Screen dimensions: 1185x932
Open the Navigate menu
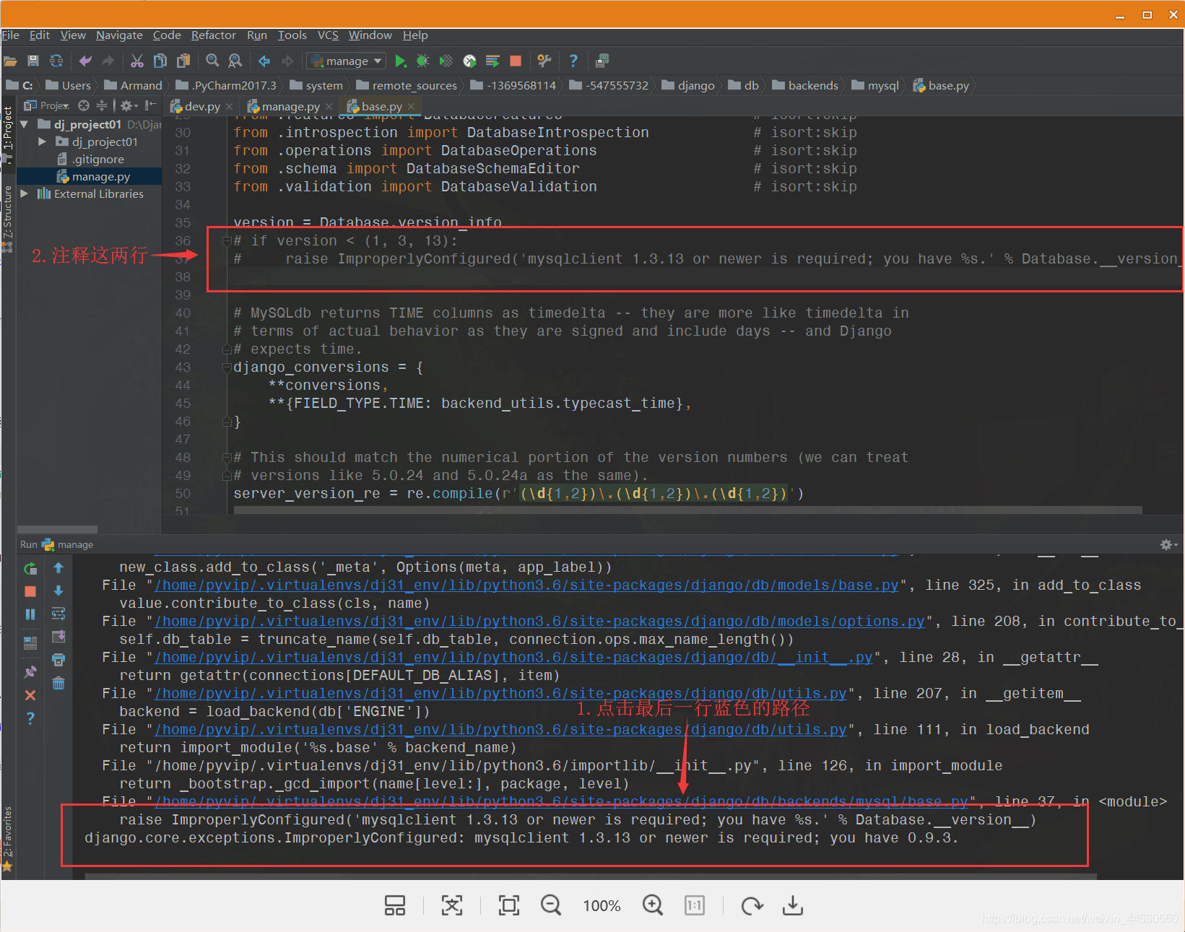click(x=119, y=35)
